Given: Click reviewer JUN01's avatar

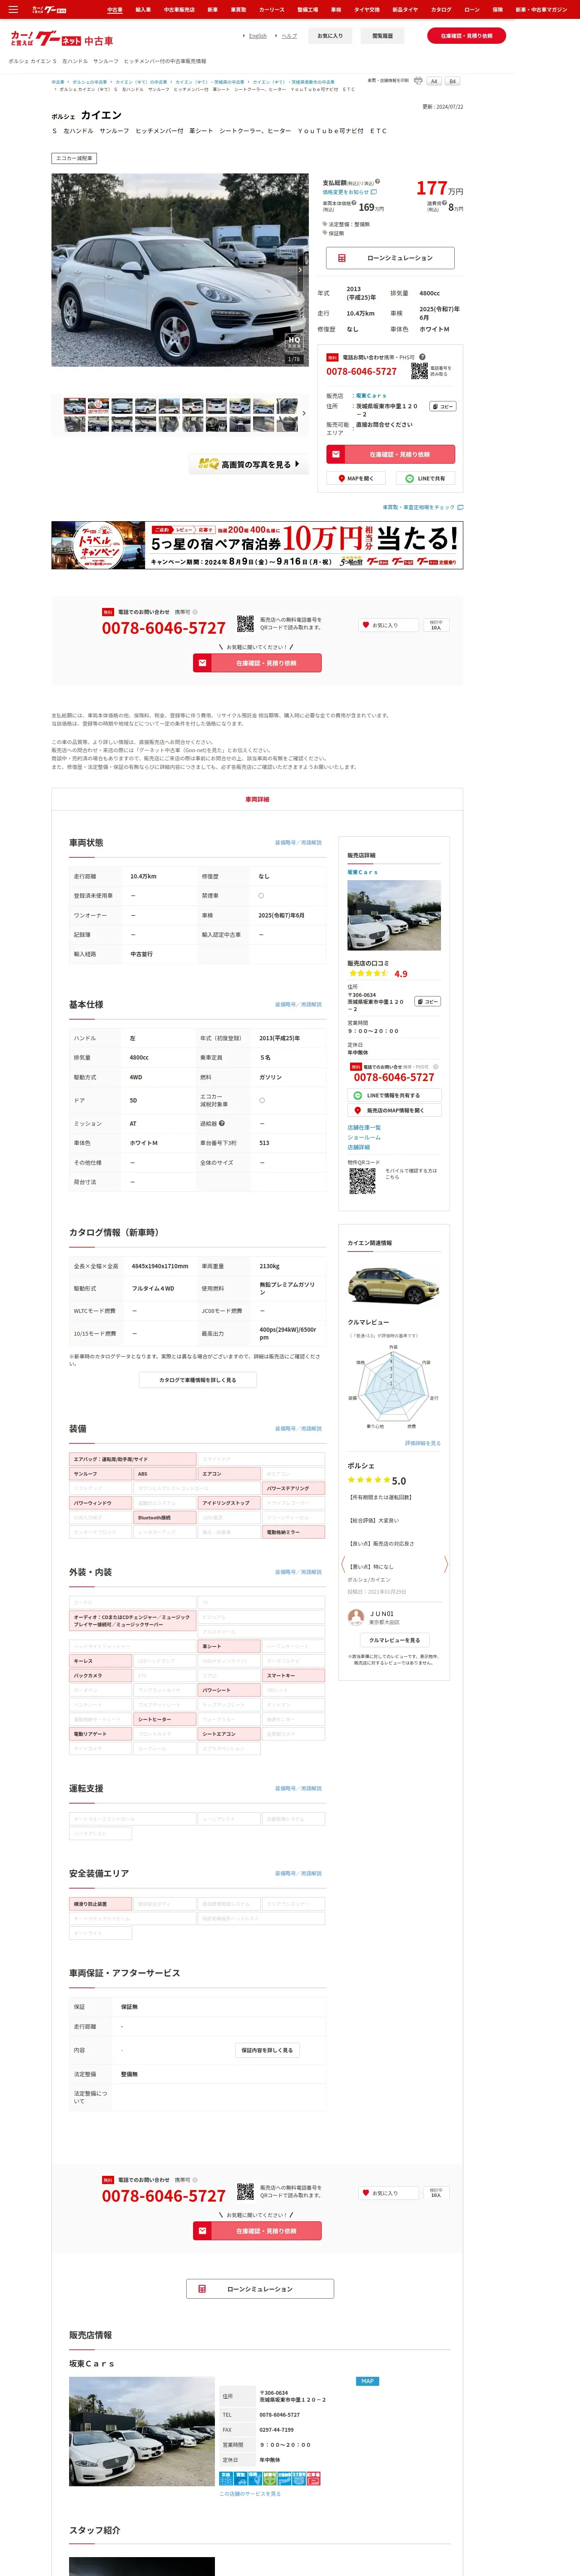Looking at the screenshot, I should [x=355, y=1616].
